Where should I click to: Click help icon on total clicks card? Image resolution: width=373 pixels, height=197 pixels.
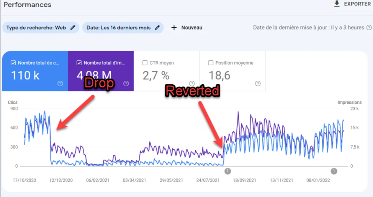tap(60, 83)
